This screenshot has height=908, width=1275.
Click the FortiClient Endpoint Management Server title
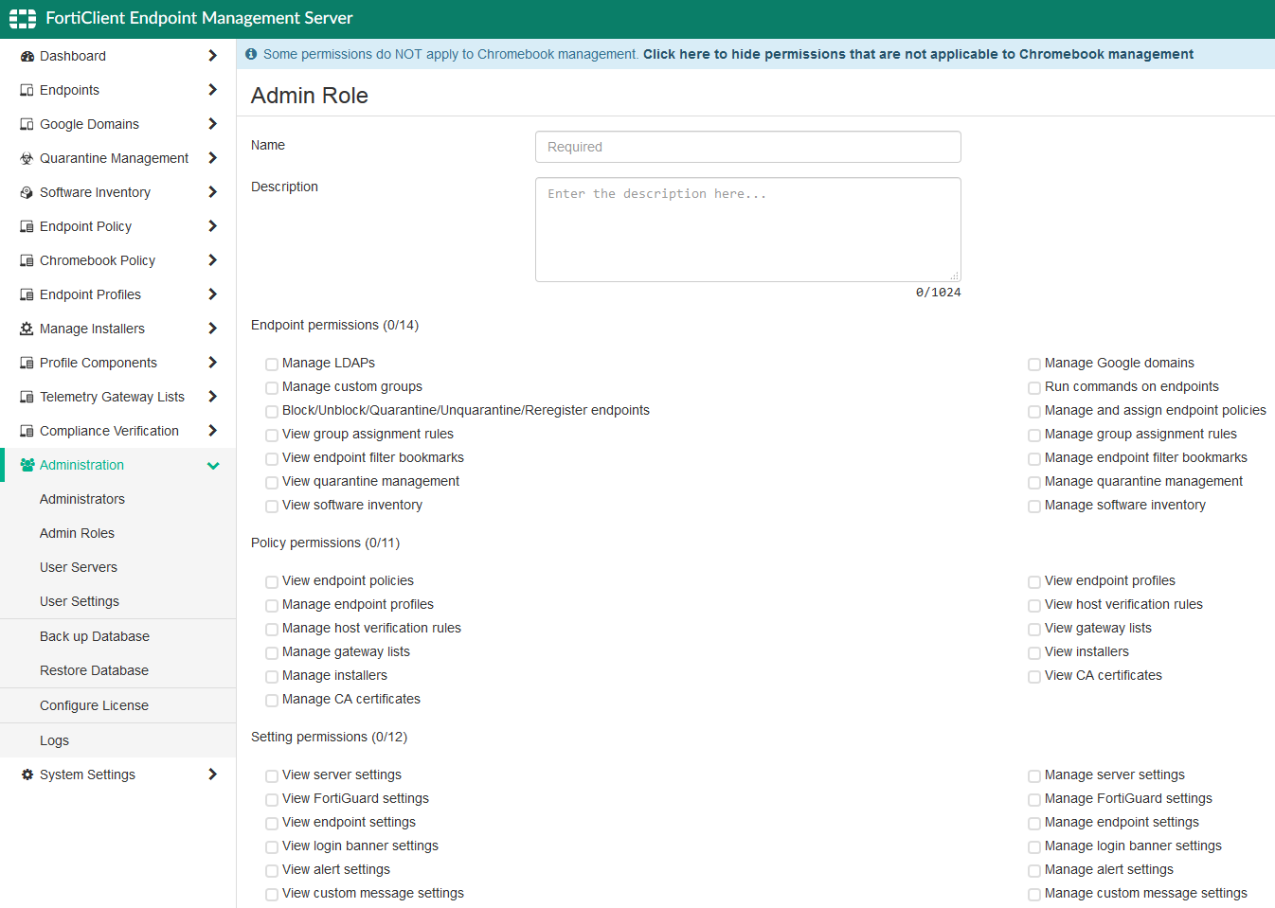point(199,18)
